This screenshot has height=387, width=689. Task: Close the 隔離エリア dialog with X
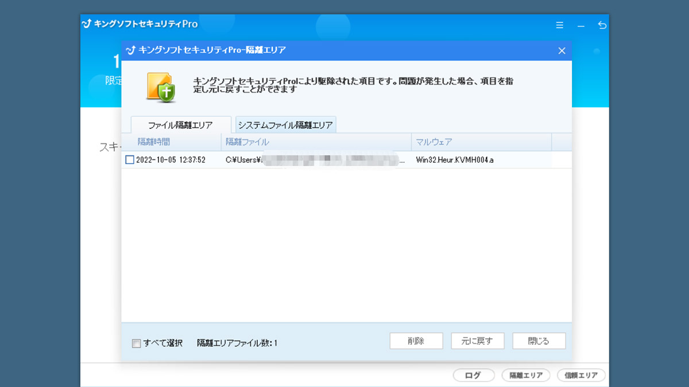click(562, 50)
